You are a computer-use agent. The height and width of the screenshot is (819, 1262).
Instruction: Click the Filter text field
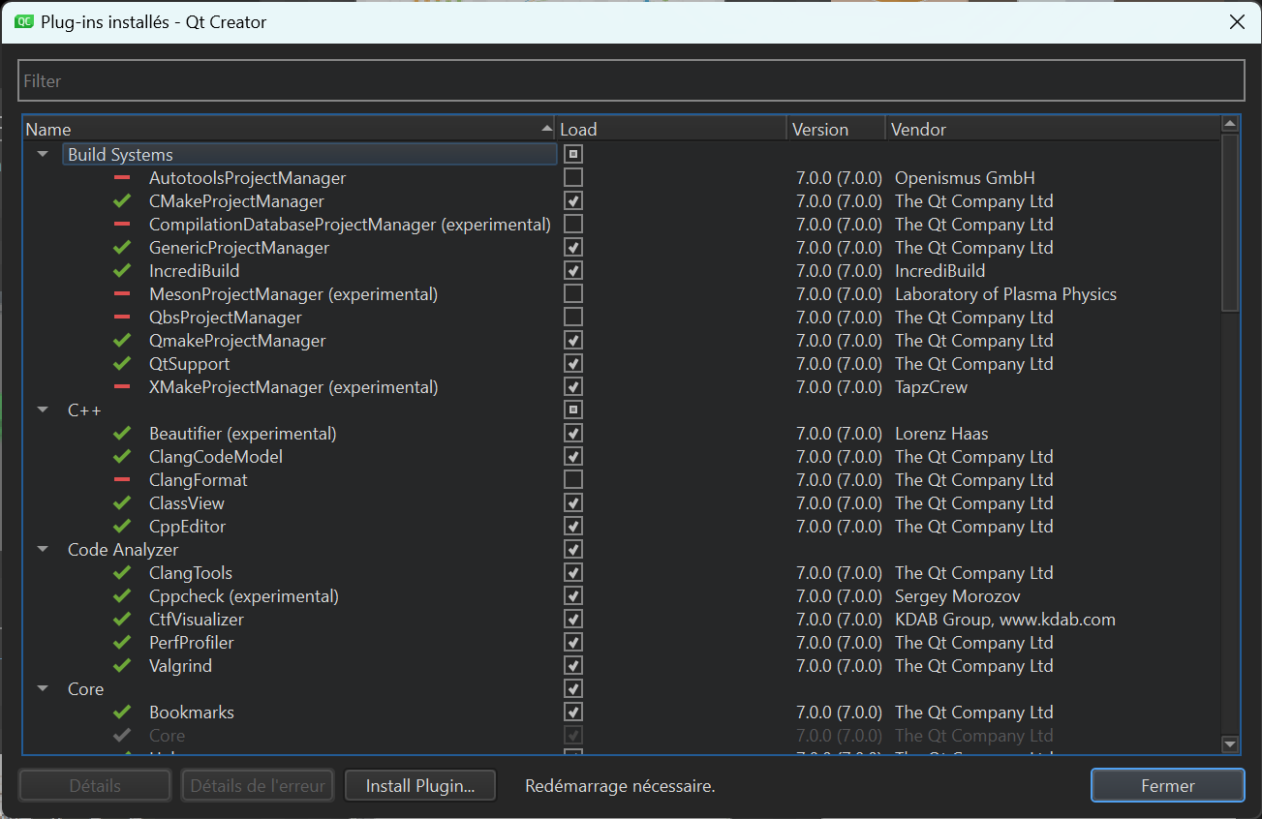tap(631, 81)
